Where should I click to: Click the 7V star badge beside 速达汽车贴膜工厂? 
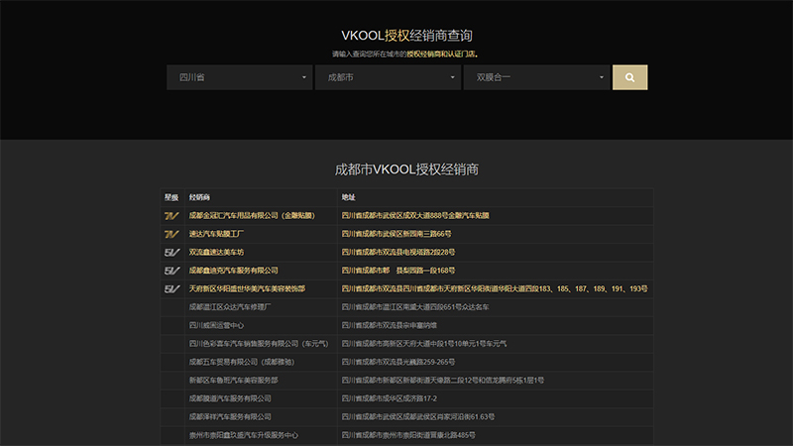(x=170, y=234)
